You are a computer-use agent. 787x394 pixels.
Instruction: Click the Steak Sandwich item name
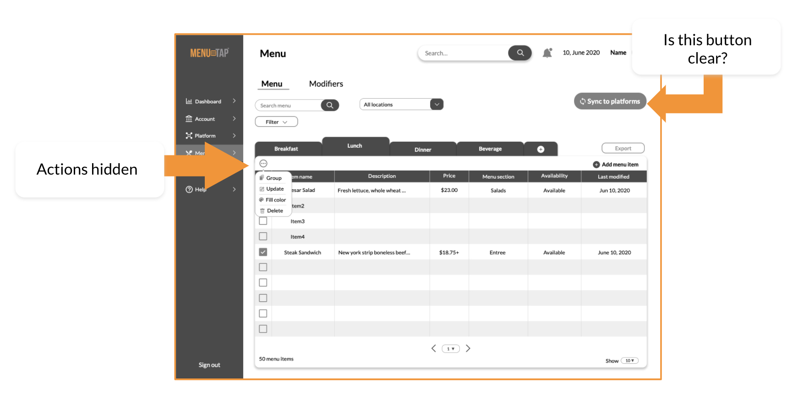point(303,252)
